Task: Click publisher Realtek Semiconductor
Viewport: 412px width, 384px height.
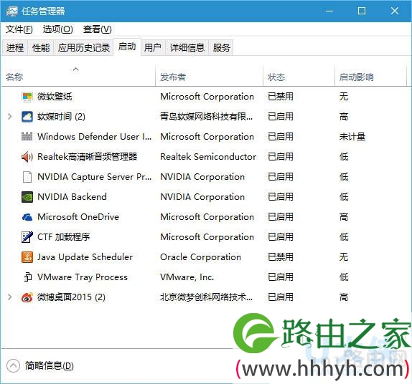Action: (208, 157)
